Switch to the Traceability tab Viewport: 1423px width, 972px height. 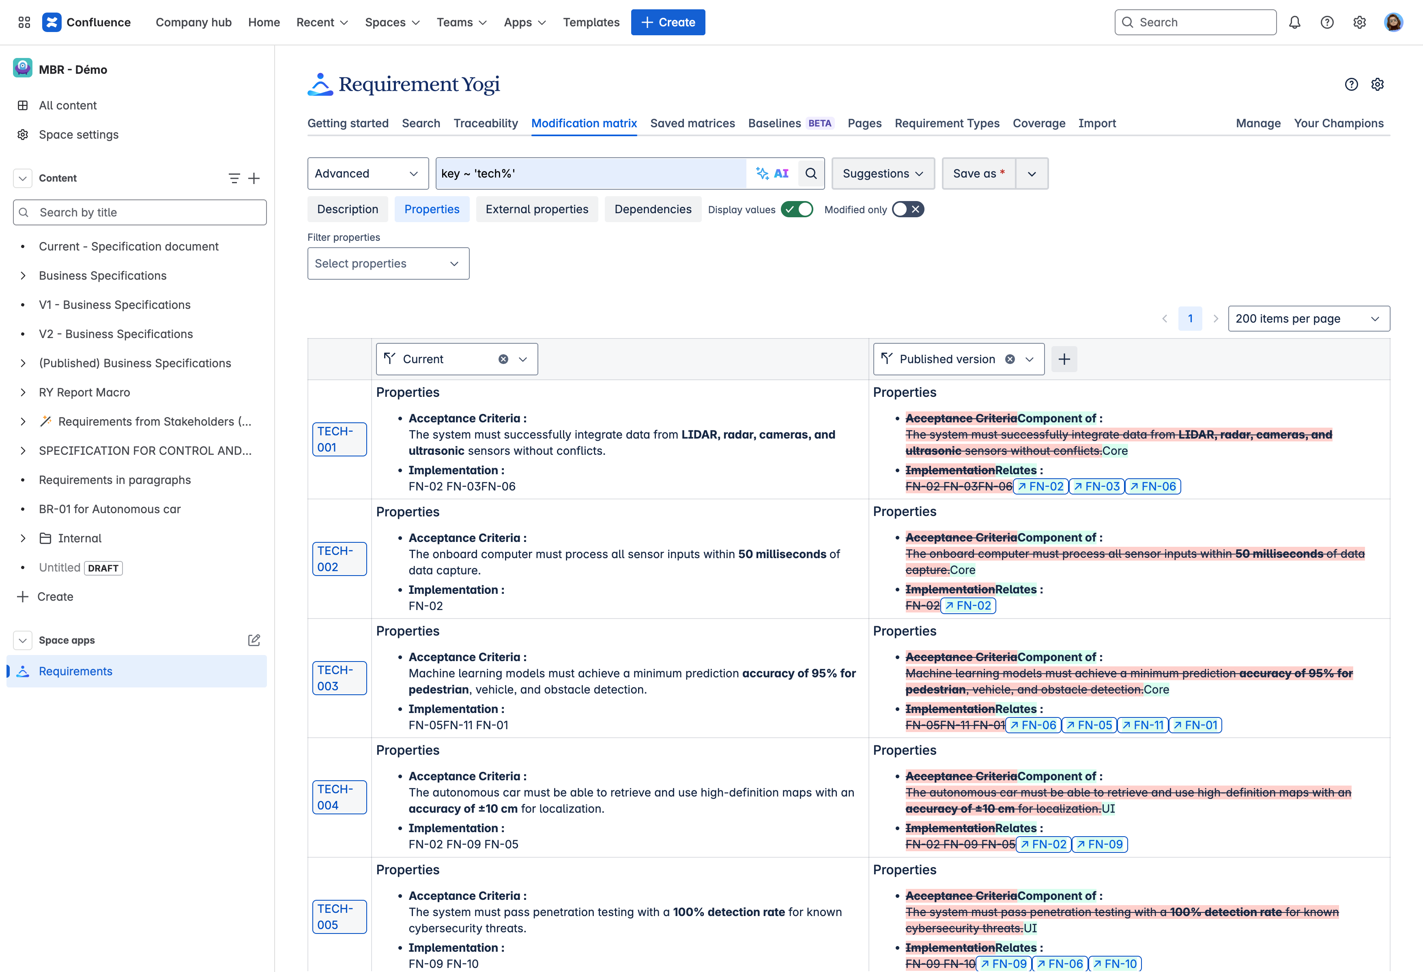point(485,124)
